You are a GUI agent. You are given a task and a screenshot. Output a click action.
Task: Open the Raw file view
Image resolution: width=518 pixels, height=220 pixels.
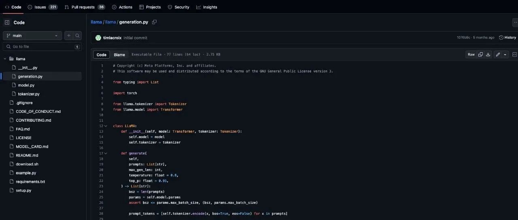(471, 55)
